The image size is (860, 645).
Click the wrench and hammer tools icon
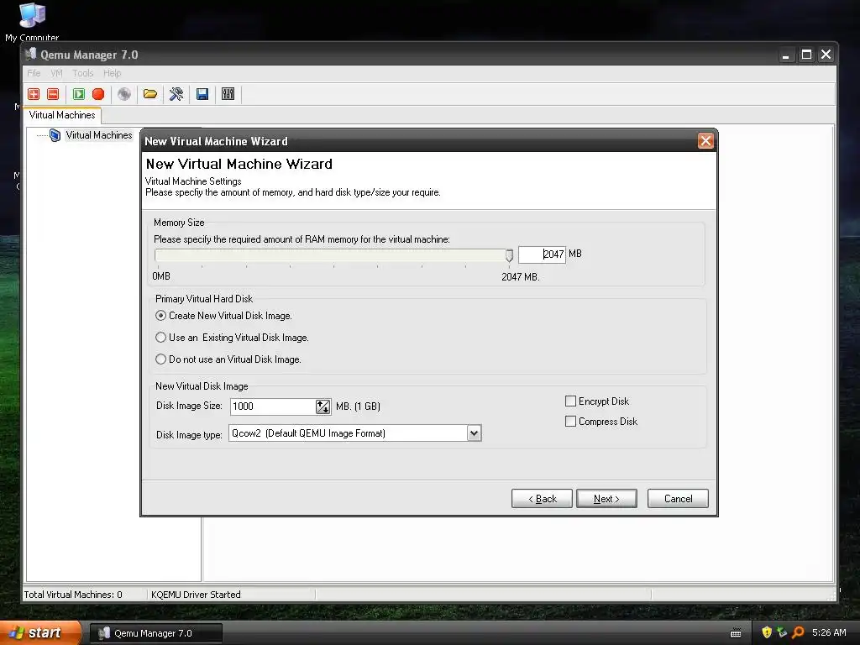coord(176,94)
